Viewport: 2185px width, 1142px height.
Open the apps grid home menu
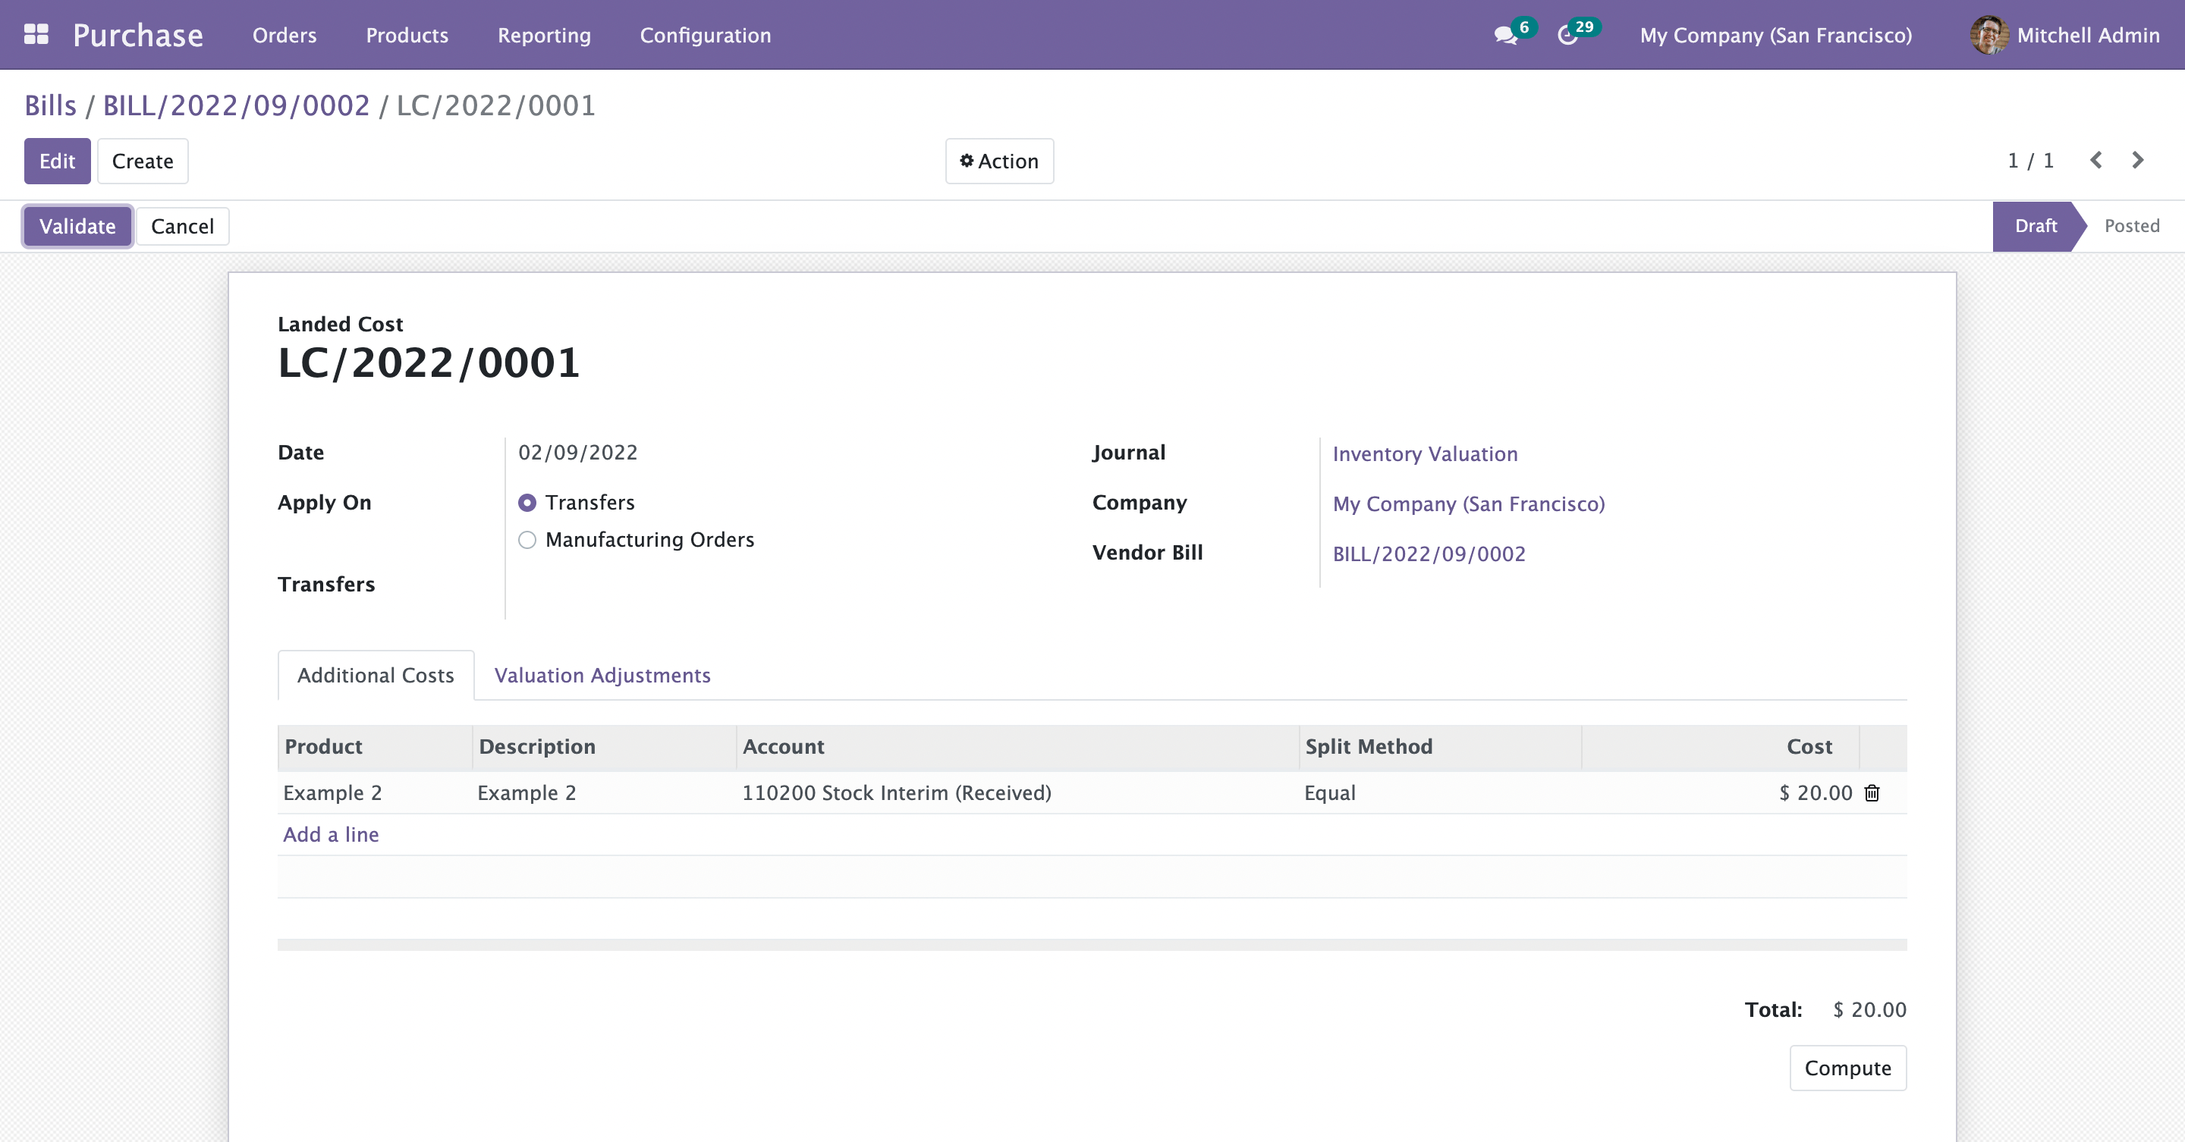coord(36,35)
